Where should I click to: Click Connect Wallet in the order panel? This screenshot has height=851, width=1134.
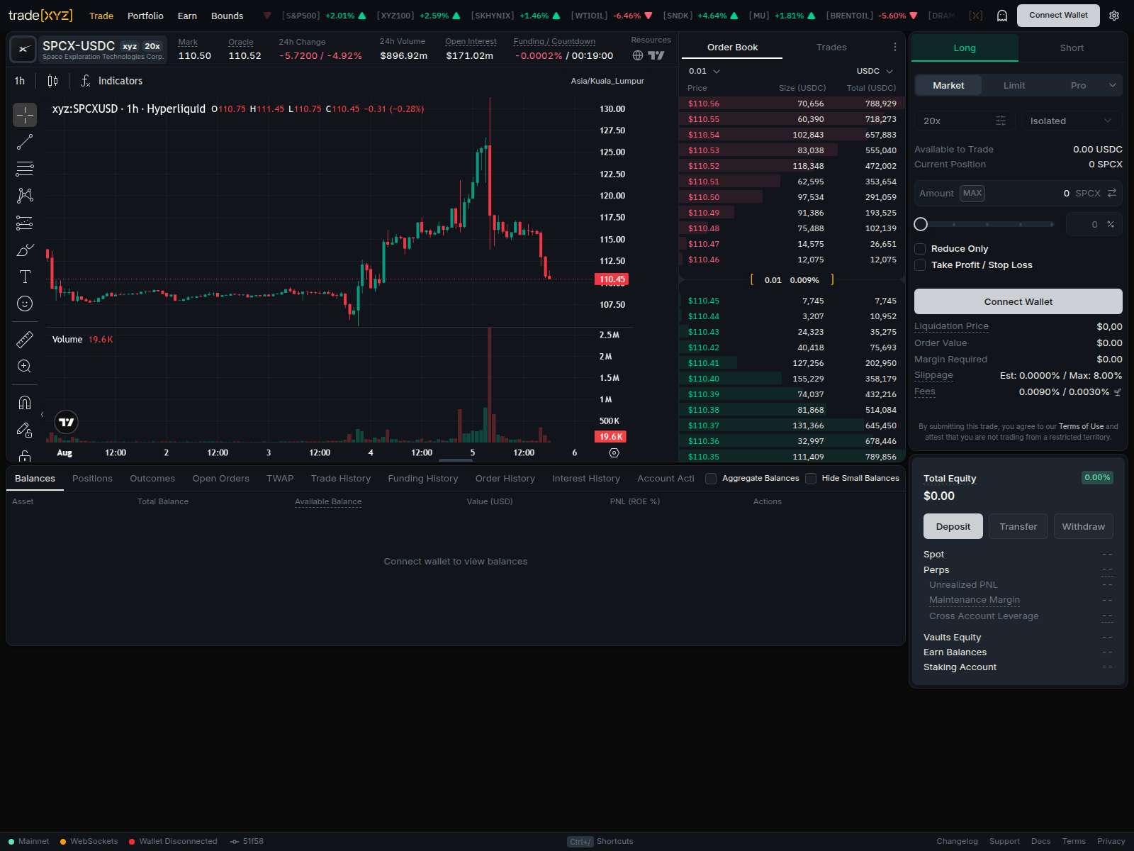tap(1018, 301)
